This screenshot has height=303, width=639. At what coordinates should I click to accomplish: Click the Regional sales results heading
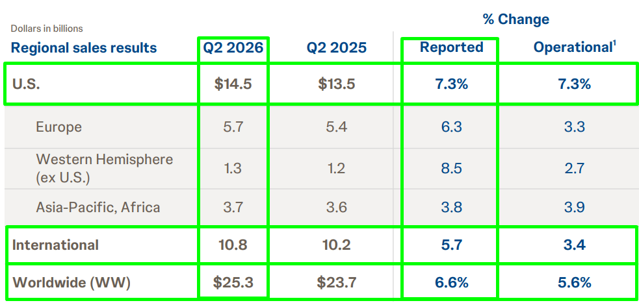[x=84, y=47]
